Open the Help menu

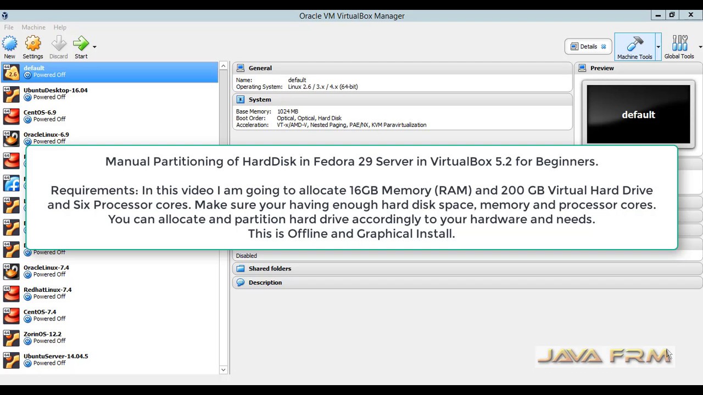pyautogui.click(x=60, y=27)
